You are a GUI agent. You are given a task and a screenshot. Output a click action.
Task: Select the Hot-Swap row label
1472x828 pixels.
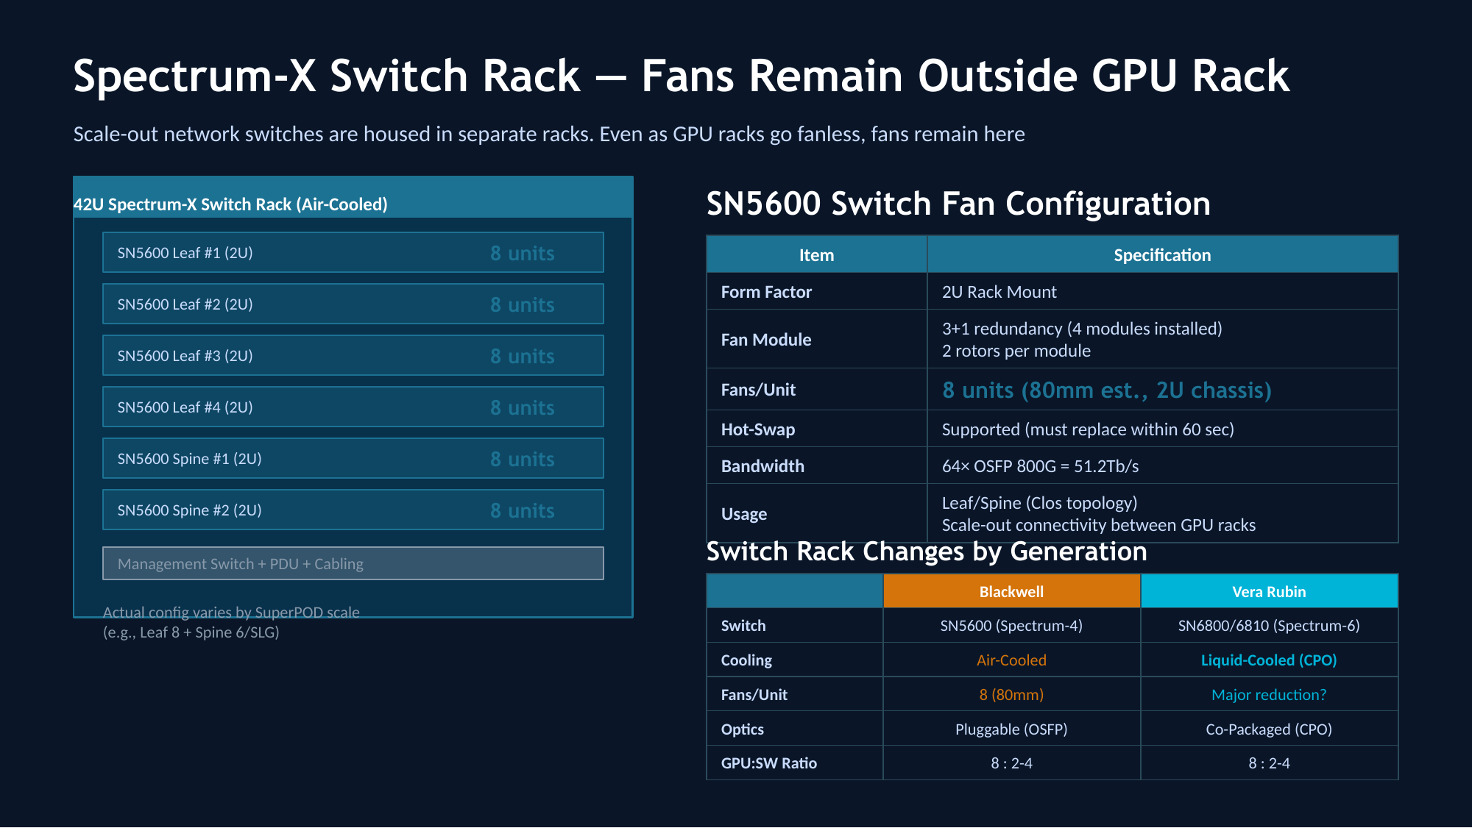(x=758, y=429)
